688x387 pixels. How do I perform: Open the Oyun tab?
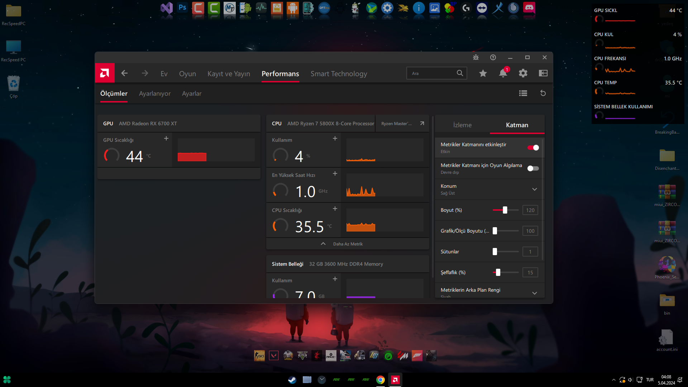[187, 73]
